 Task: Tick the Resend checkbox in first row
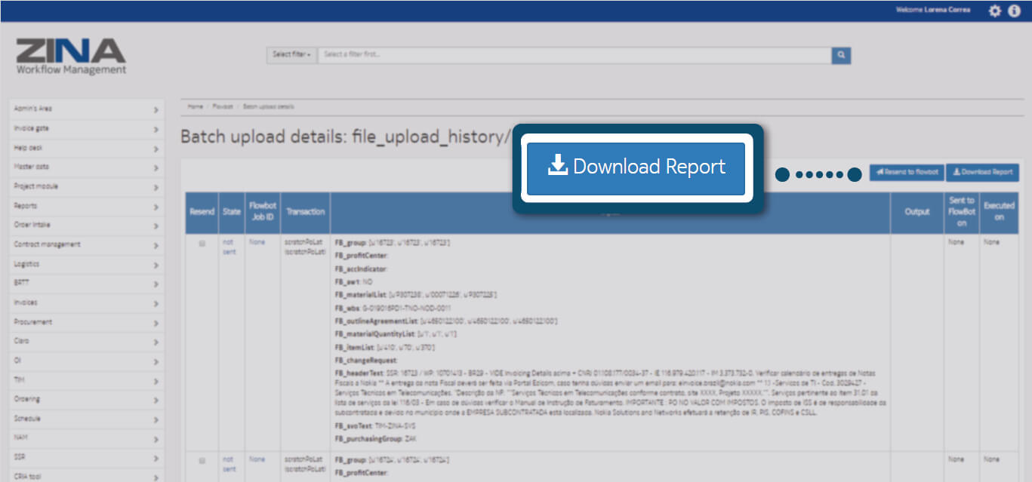[x=202, y=244]
